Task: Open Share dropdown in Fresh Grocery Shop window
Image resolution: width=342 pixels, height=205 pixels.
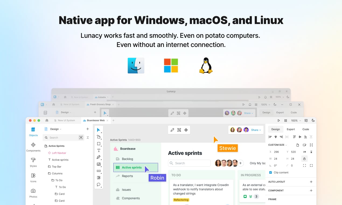Action: 249,113
